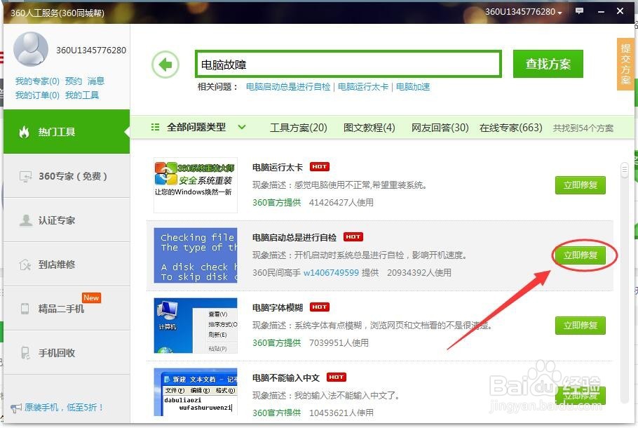Click the monitor icon beside 360专家

(25, 176)
